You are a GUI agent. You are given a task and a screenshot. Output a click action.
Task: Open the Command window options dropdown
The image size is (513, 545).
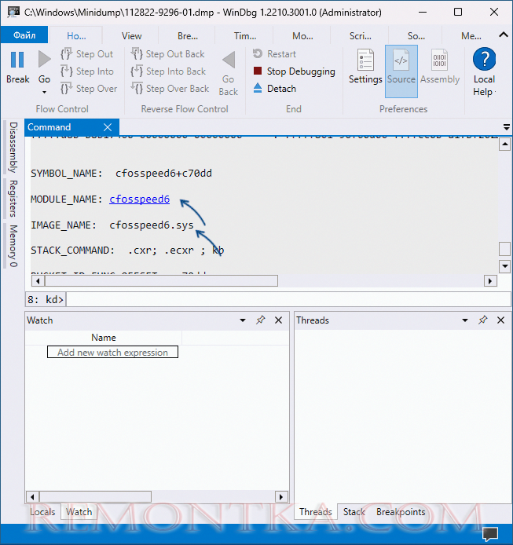507,127
